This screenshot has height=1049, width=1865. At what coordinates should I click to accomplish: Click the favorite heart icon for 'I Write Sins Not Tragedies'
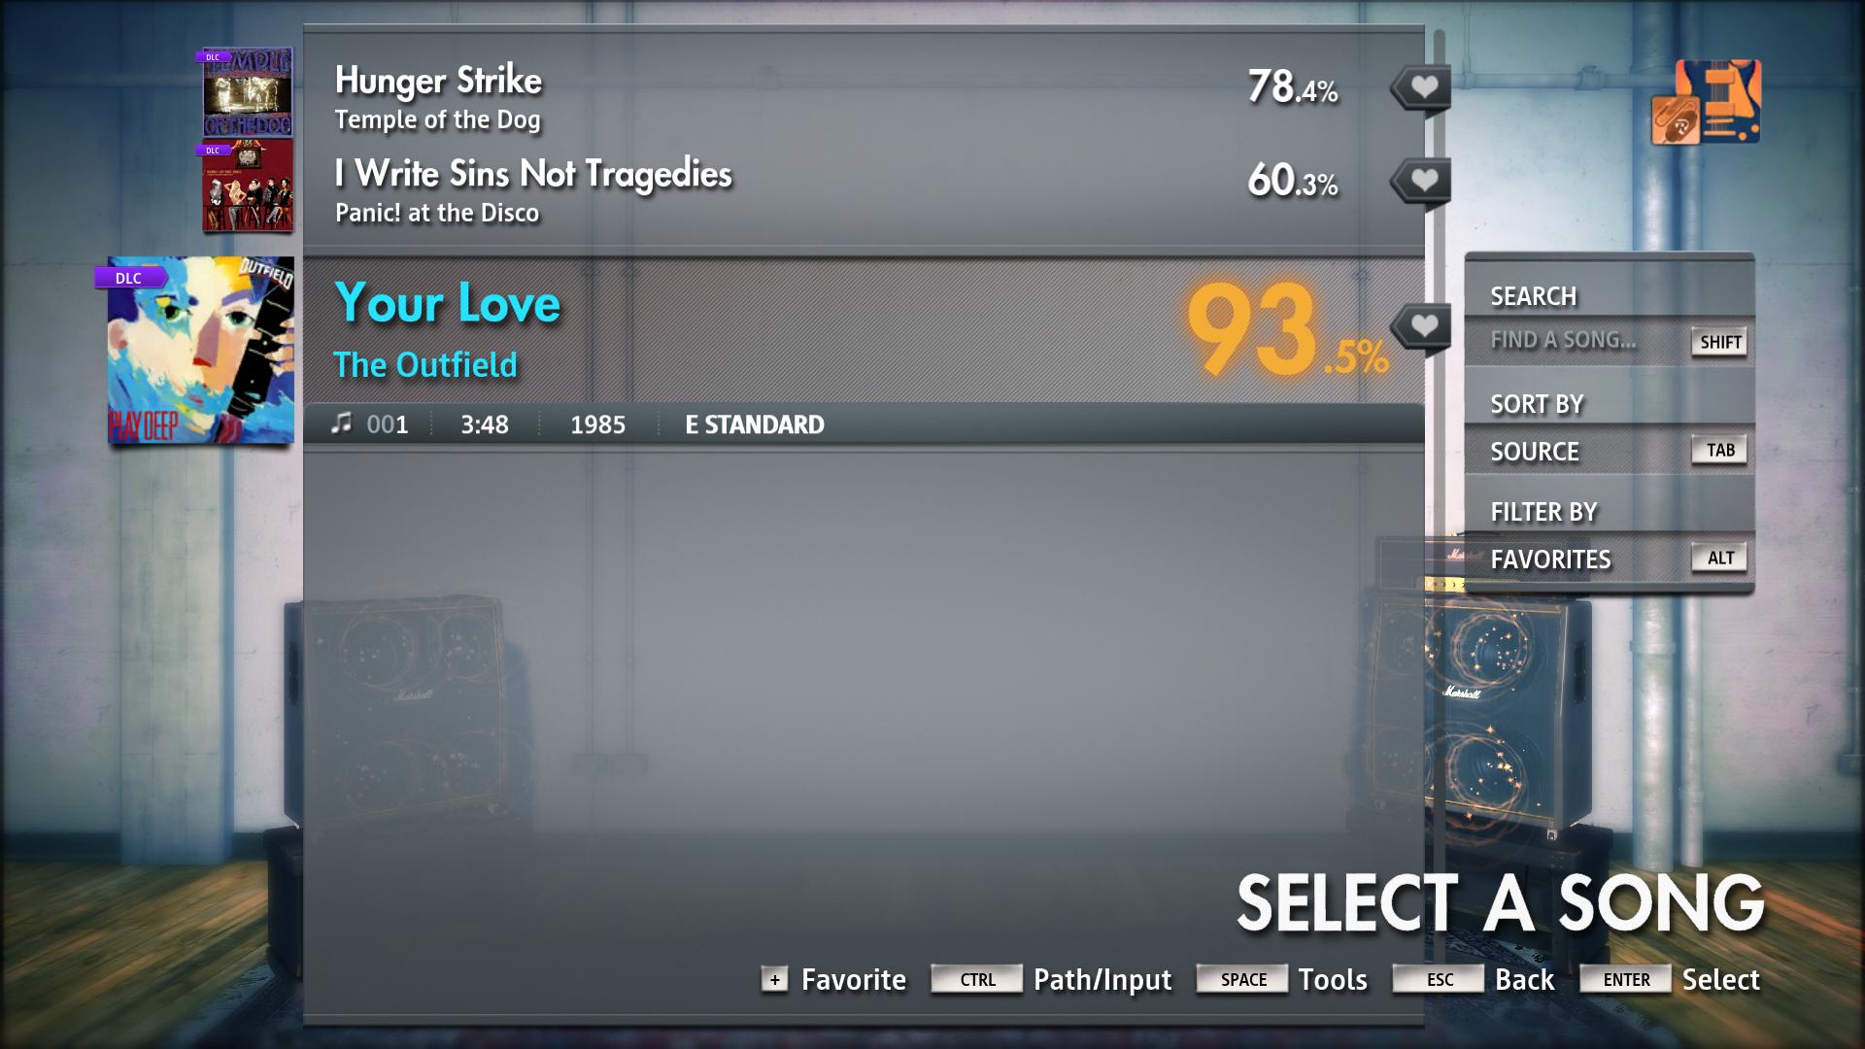pyautogui.click(x=1418, y=180)
